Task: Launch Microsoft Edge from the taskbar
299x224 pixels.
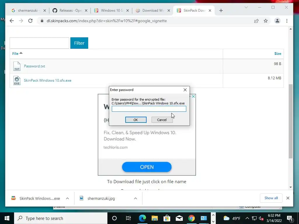Action: pos(142,218)
